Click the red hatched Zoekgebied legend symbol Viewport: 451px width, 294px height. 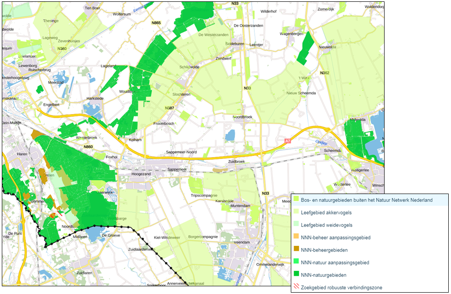coord(296,287)
